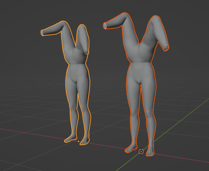Click the 3D cursor between the right model's feet

[x=141, y=151]
